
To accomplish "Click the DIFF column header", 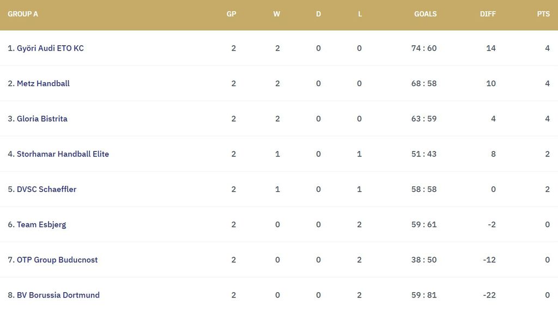I will 488,14.
